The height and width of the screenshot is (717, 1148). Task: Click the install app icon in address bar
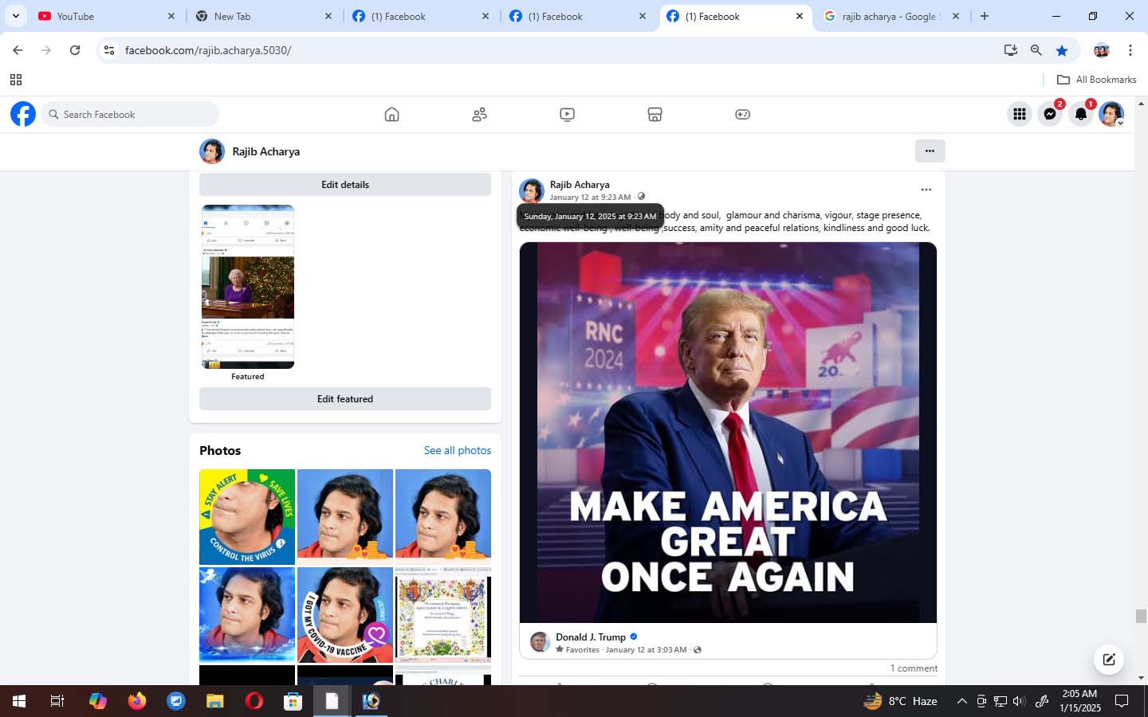click(1010, 50)
